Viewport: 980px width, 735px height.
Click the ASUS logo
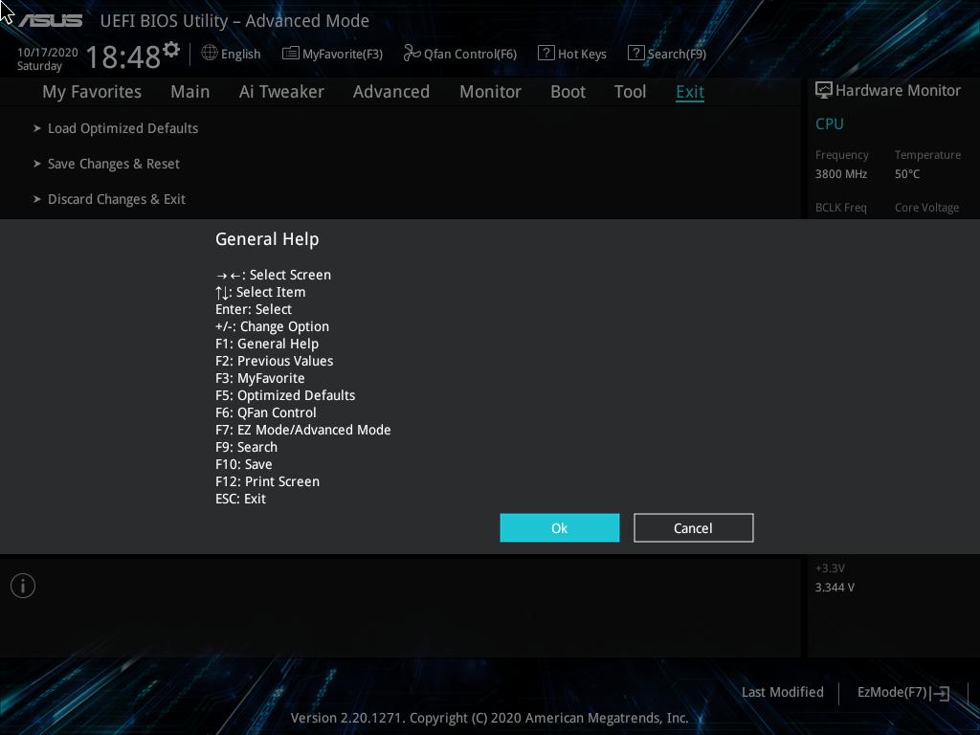pos(50,21)
